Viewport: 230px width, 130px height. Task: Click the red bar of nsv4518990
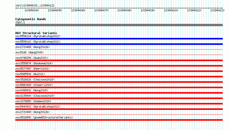119,120
